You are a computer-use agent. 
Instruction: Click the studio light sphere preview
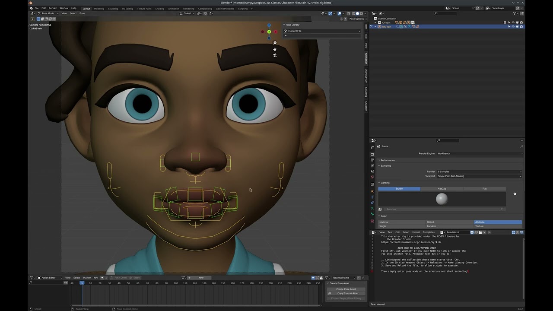coord(442,199)
